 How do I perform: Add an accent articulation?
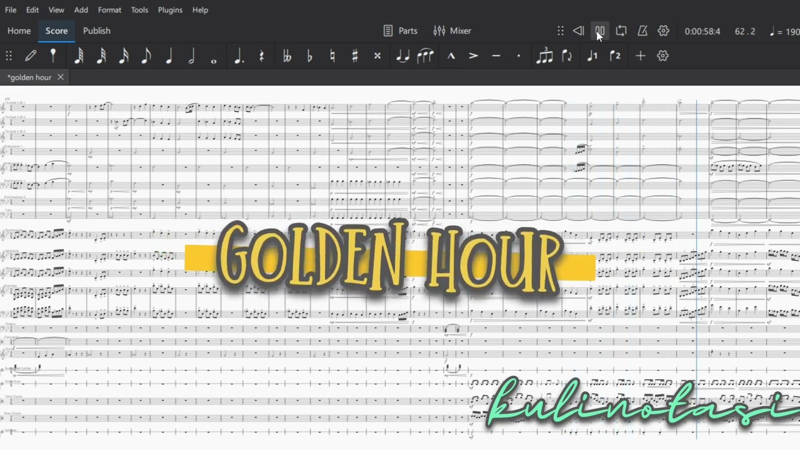473,56
